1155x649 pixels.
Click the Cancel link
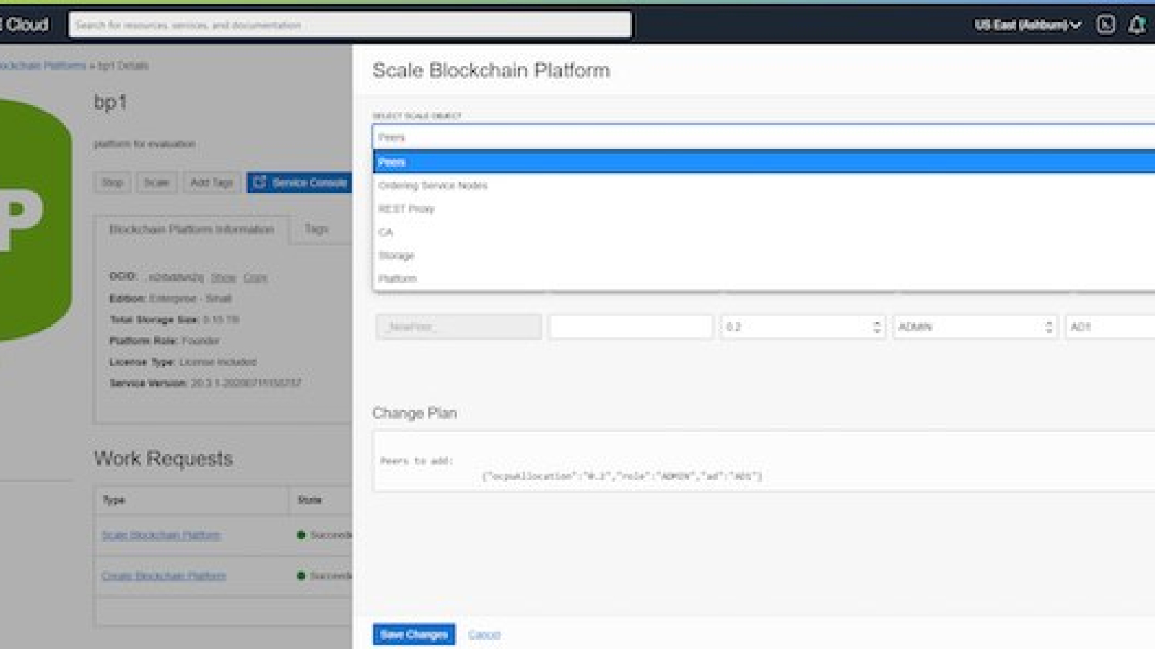tap(484, 635)
